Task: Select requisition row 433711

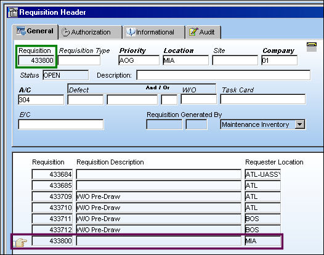Action: click(x=52, y=219)
